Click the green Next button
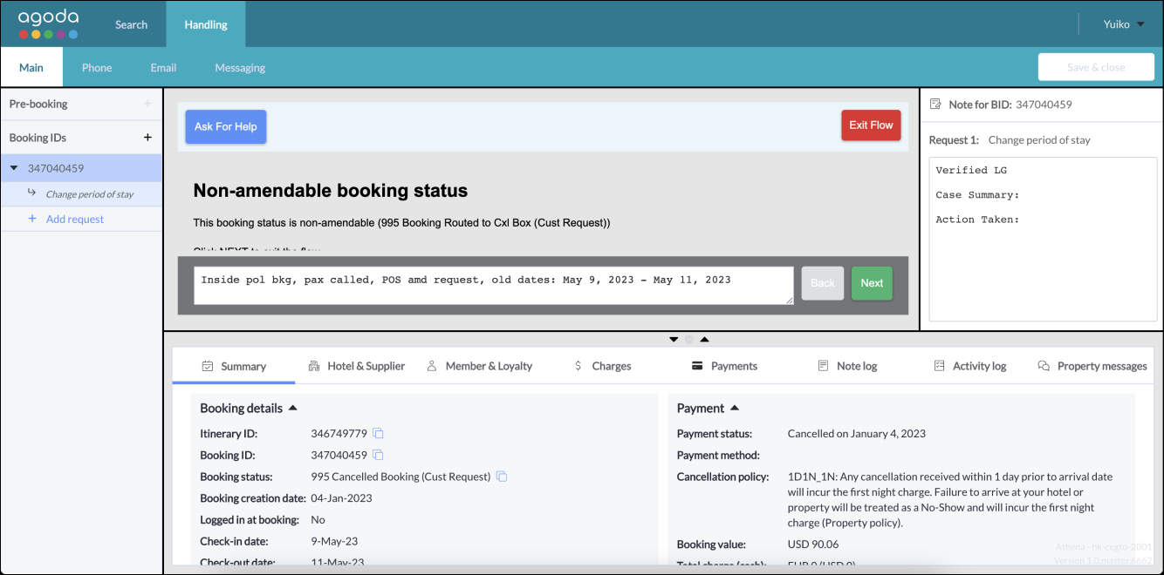This screenshot has height=575, width=1164. click(x=872, y=283)
